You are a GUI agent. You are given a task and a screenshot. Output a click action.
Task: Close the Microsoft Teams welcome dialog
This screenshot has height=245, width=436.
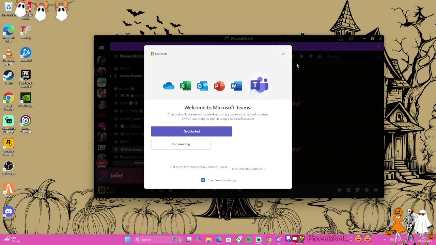pos(283,54)
